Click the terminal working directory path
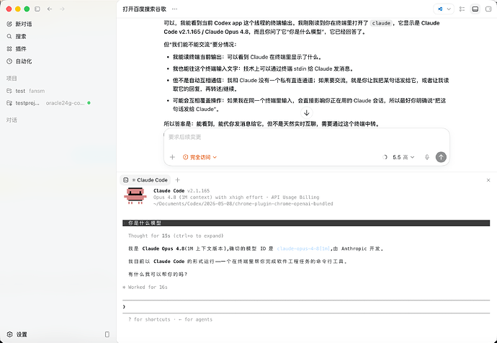 pyautogui.click(x=243, y=203)
